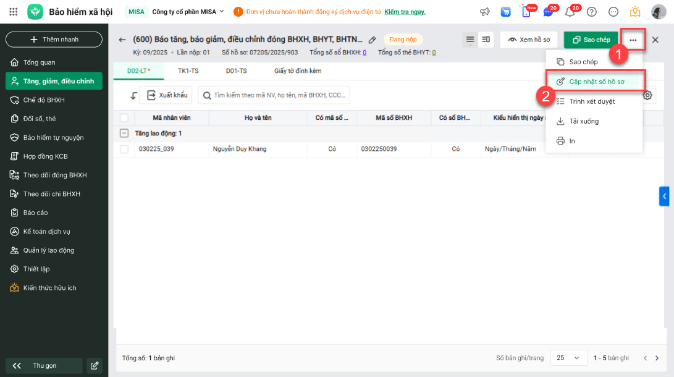Expand the blue side panel arrow
Viewport: 674px width, 377px height.
click(664, 197)
